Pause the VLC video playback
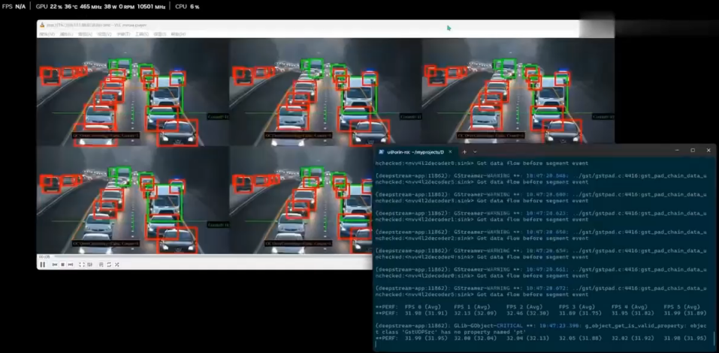 42,265
